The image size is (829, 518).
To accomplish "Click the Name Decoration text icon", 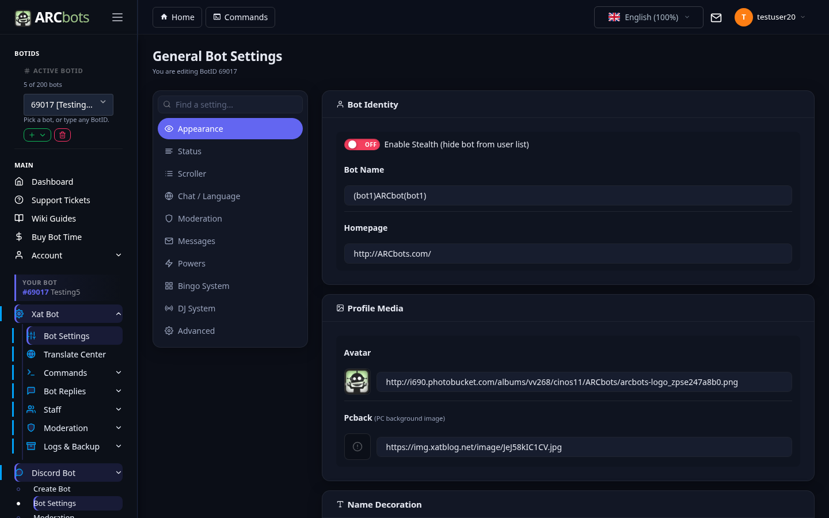I will click(340, 504).
